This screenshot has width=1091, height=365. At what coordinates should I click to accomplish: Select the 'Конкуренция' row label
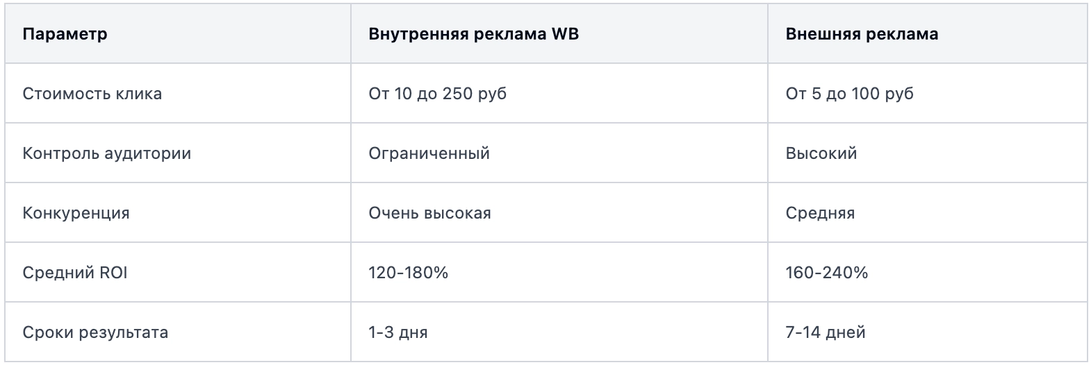76,213
